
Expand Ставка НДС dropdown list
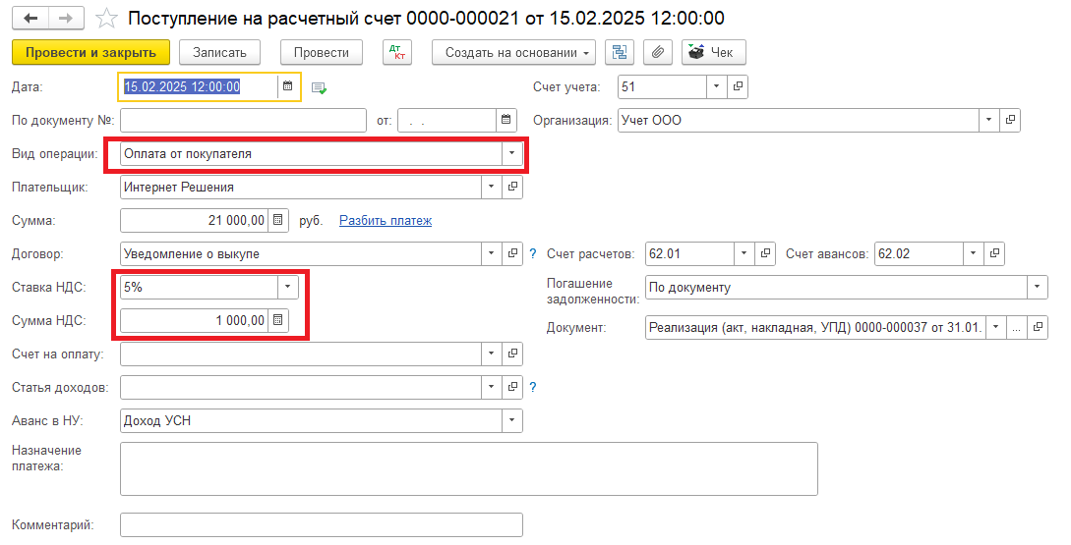click(288, 287)
